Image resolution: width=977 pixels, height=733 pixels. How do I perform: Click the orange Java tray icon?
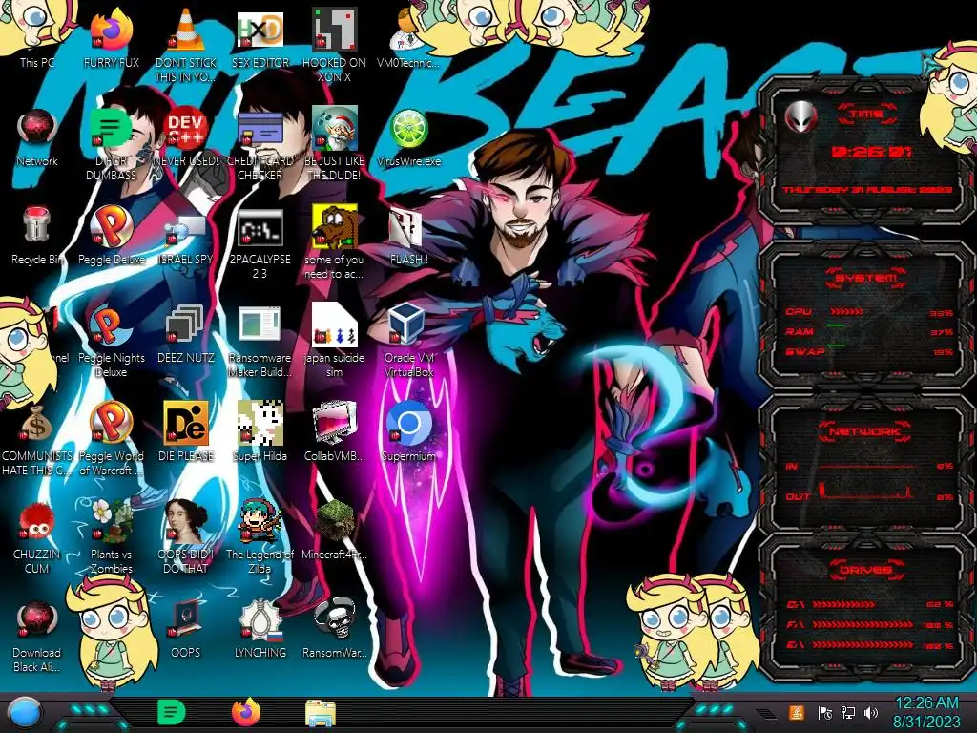(x=797, y=712)
